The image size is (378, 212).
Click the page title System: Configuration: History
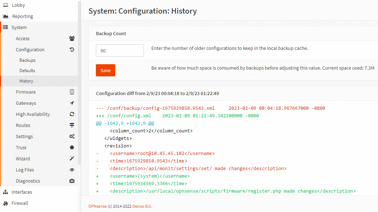(x=143, y=11)
